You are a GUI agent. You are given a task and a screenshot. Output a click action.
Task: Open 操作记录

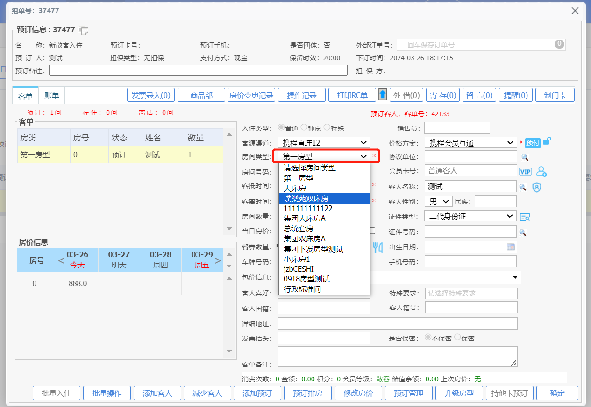pos(302,95)
